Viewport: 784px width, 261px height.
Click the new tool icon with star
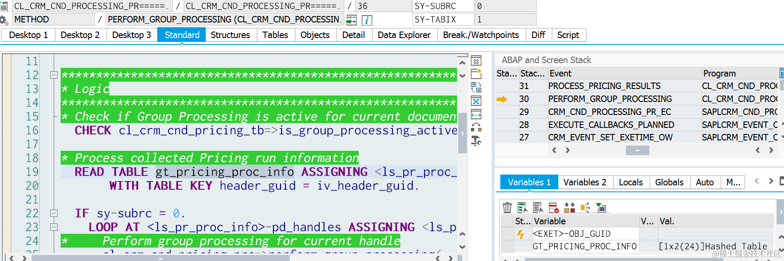coord(476,74)
